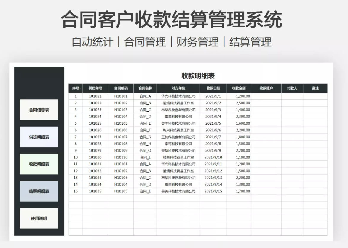The image size is (348, 248).
Task: Select the 付款人 column header
Action: (292, 88)
